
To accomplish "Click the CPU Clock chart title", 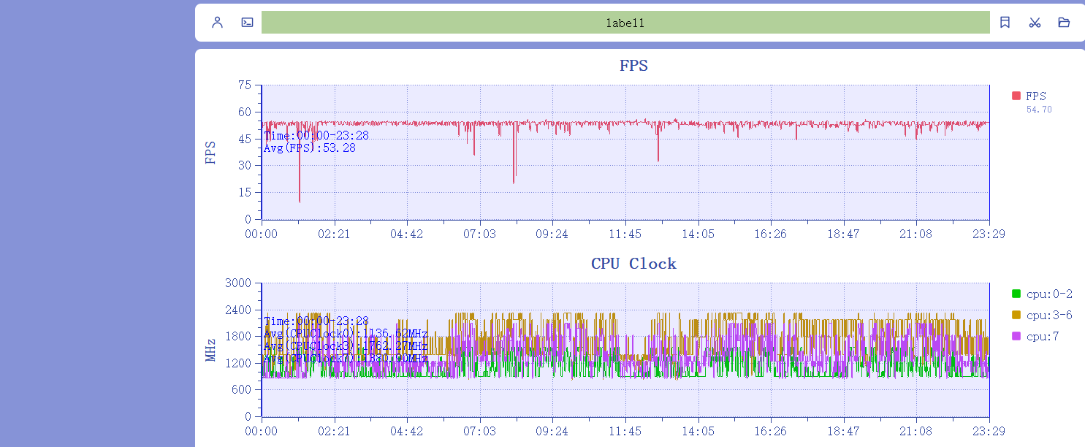I will point(633,264).
